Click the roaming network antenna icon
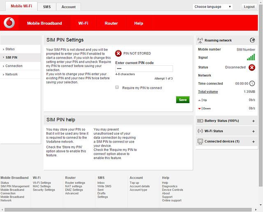Viewport: 263px width, 212px height. tap(200, 40)
